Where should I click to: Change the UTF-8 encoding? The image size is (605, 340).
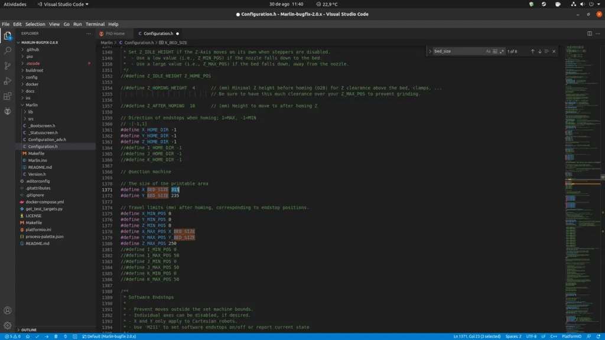[x=531, y=336]
